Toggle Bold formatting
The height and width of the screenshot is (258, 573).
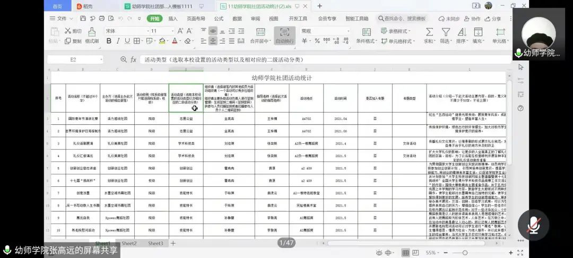108,41
